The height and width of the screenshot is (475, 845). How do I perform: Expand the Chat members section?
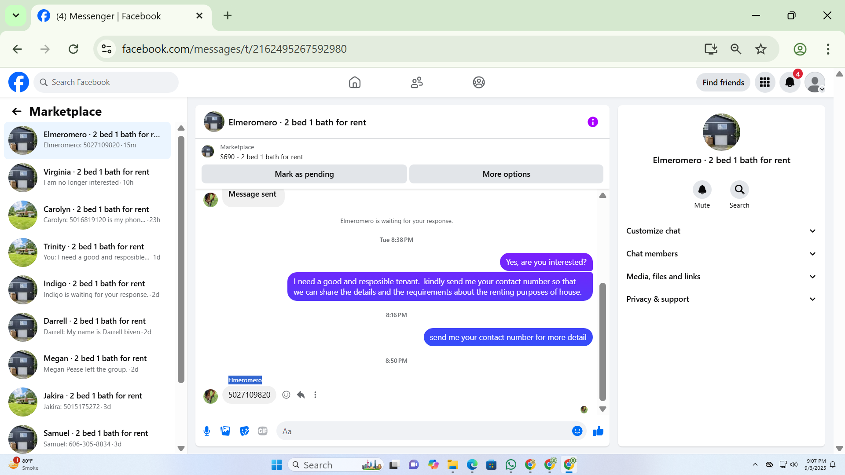721,254
